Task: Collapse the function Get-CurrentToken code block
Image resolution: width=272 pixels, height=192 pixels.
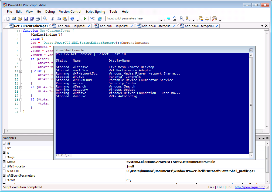Action: coord(21,31)
